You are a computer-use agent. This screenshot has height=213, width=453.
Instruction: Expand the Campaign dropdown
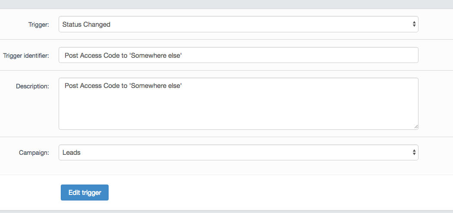(x=238, y=152)
